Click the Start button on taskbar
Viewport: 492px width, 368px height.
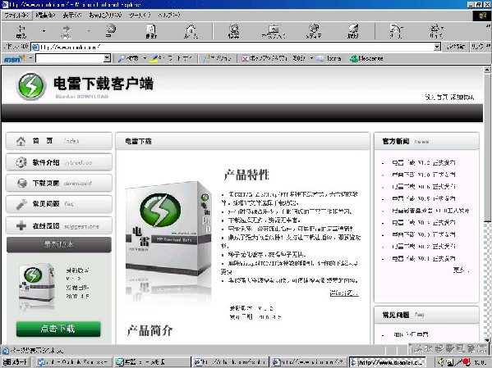click(16, 362)
